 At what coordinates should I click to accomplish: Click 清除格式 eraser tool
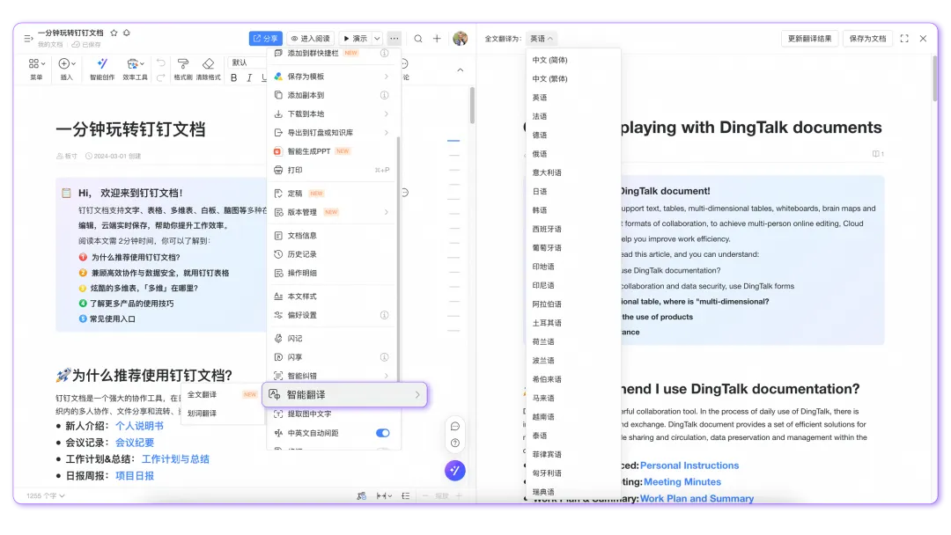[209, 69]
